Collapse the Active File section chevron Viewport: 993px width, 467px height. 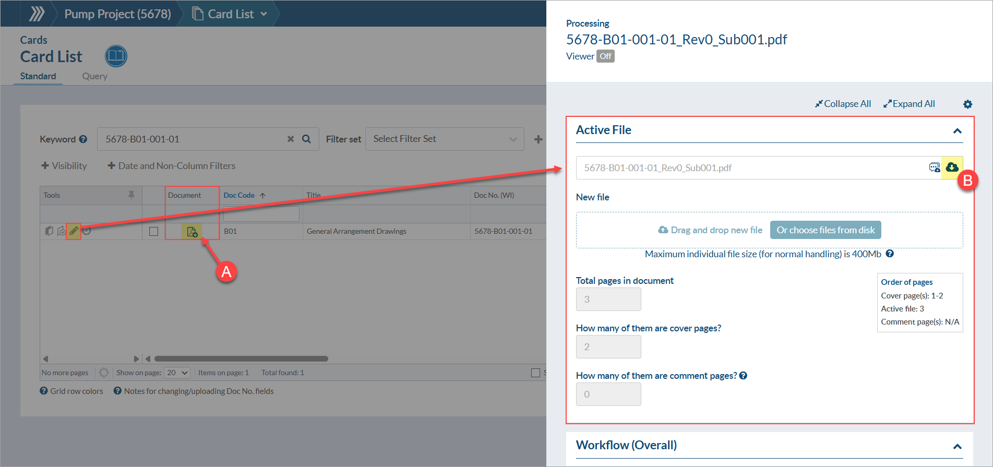click(957, 130)
